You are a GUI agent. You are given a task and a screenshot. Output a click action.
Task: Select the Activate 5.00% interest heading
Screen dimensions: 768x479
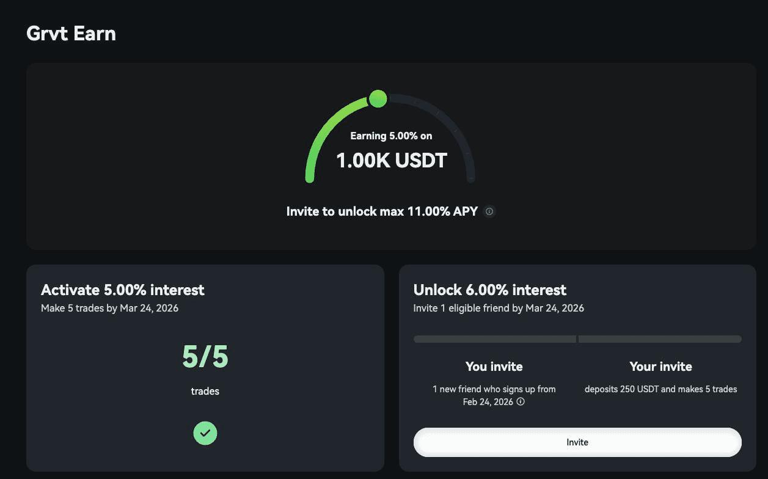(x=123, y=290)
